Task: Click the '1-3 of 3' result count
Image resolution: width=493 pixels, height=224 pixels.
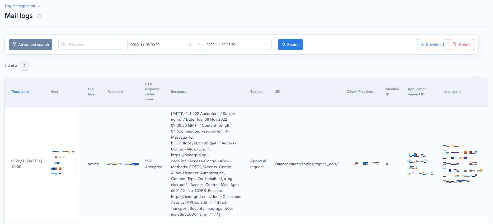Action: coord(11,66)
